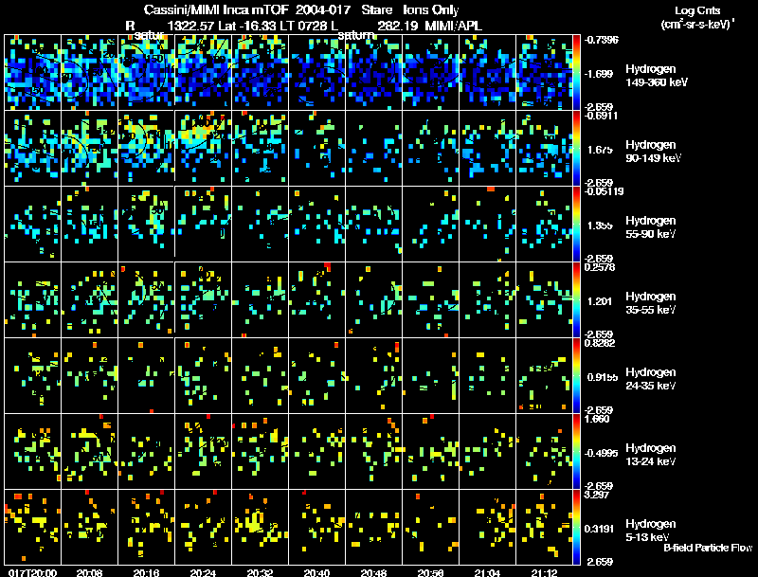Click the R value 1322.57
Screen dimensions: 758x577
point(191,26)
